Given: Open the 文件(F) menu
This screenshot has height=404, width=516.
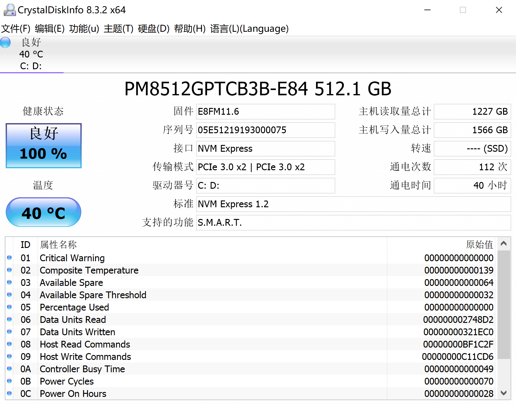Looking at the screenshot, I should 15,29.
